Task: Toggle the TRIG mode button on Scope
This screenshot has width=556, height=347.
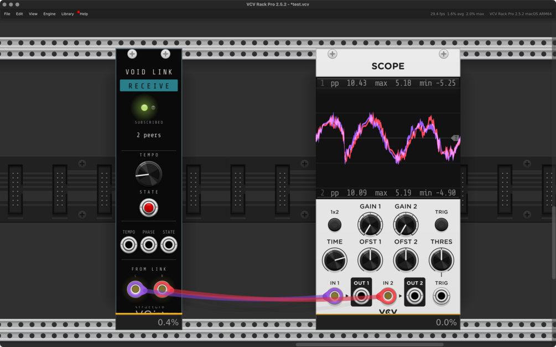Action: tap(441, 224)
